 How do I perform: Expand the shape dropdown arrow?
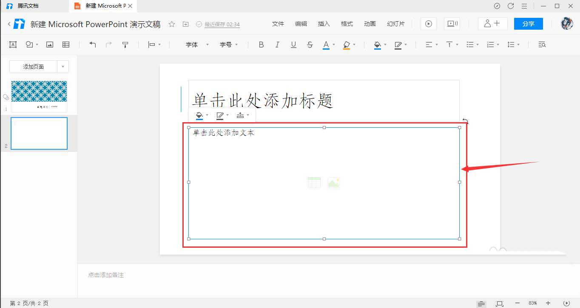pyautogui.click(x=37, y=45)
